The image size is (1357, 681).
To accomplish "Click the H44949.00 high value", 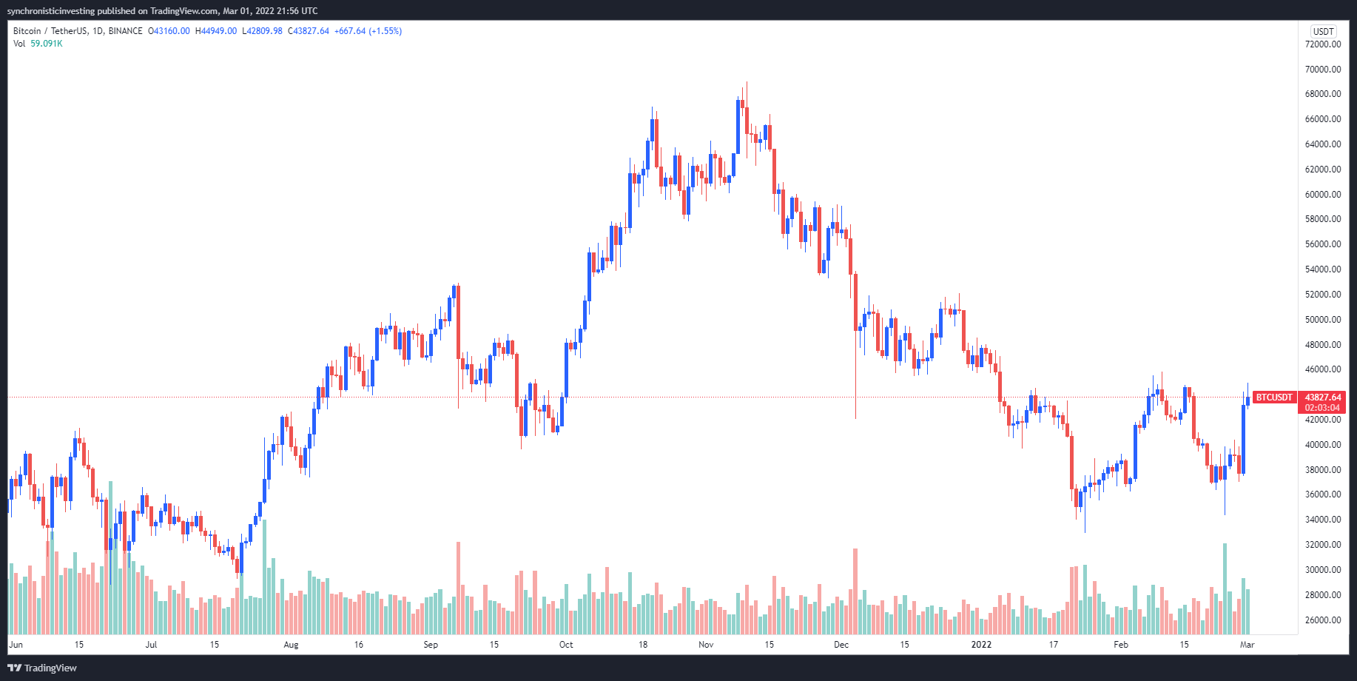I will 216,31.
